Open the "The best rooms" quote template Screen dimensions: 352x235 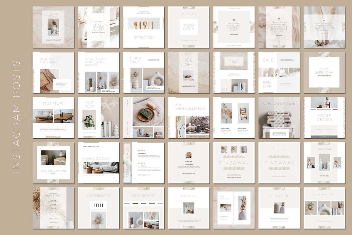coord(279,27)
